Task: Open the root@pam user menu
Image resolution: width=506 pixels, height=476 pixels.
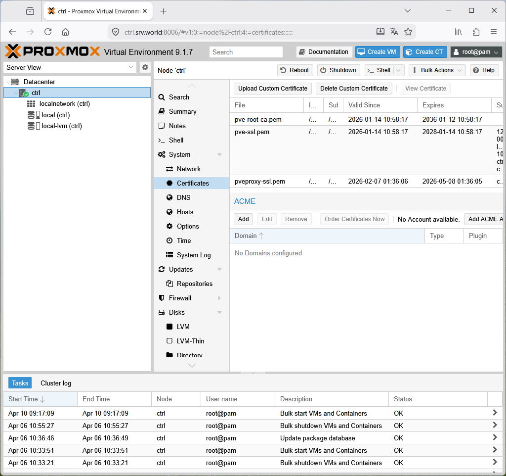Action: (476, 52)
